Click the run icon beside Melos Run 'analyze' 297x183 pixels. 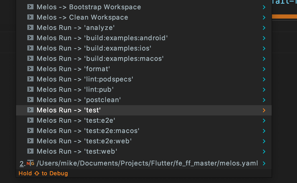[30, 28]
